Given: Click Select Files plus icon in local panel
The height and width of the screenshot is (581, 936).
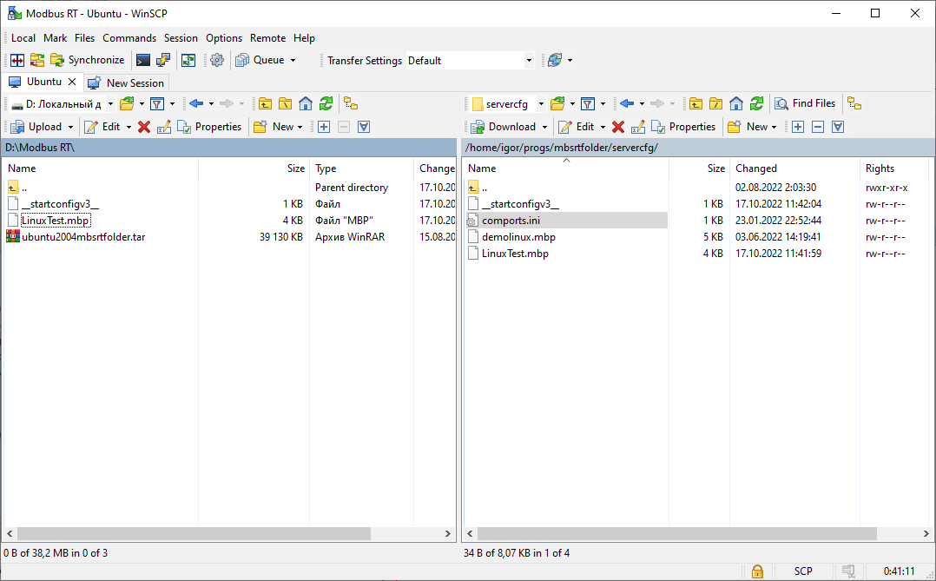Looking at the screenshot, I should [324, 127].
